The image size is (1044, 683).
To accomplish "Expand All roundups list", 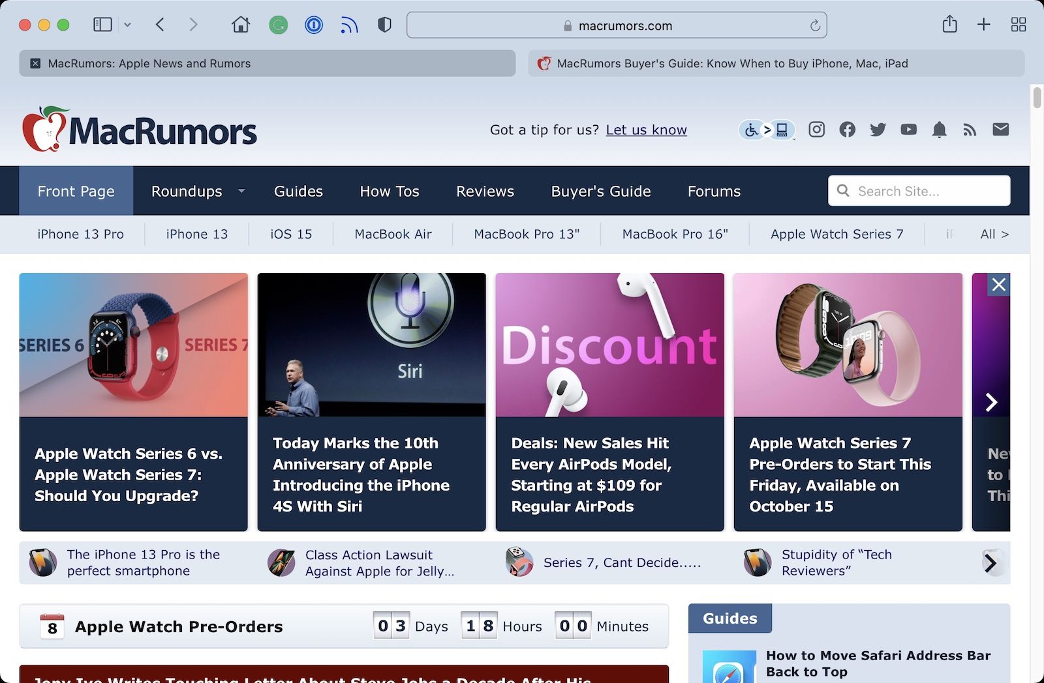I will coord(994,234).
